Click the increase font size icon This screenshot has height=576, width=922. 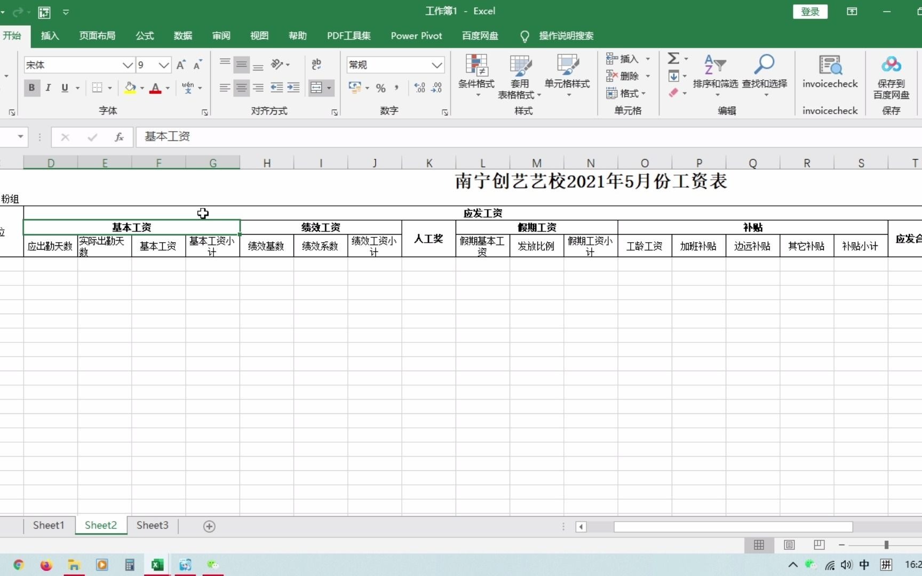[x=181, y=65]
